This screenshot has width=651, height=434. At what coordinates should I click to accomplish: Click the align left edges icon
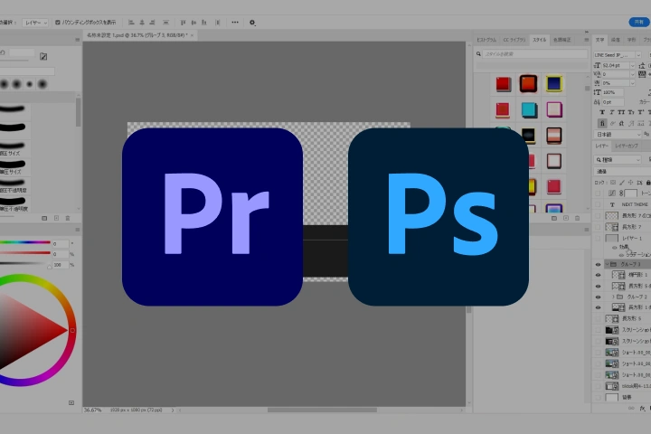(x=131, y=23)
